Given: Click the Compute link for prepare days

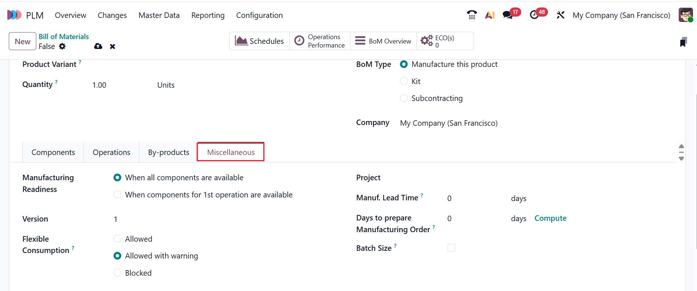Looking at the screenshot, I should point(550,218).
